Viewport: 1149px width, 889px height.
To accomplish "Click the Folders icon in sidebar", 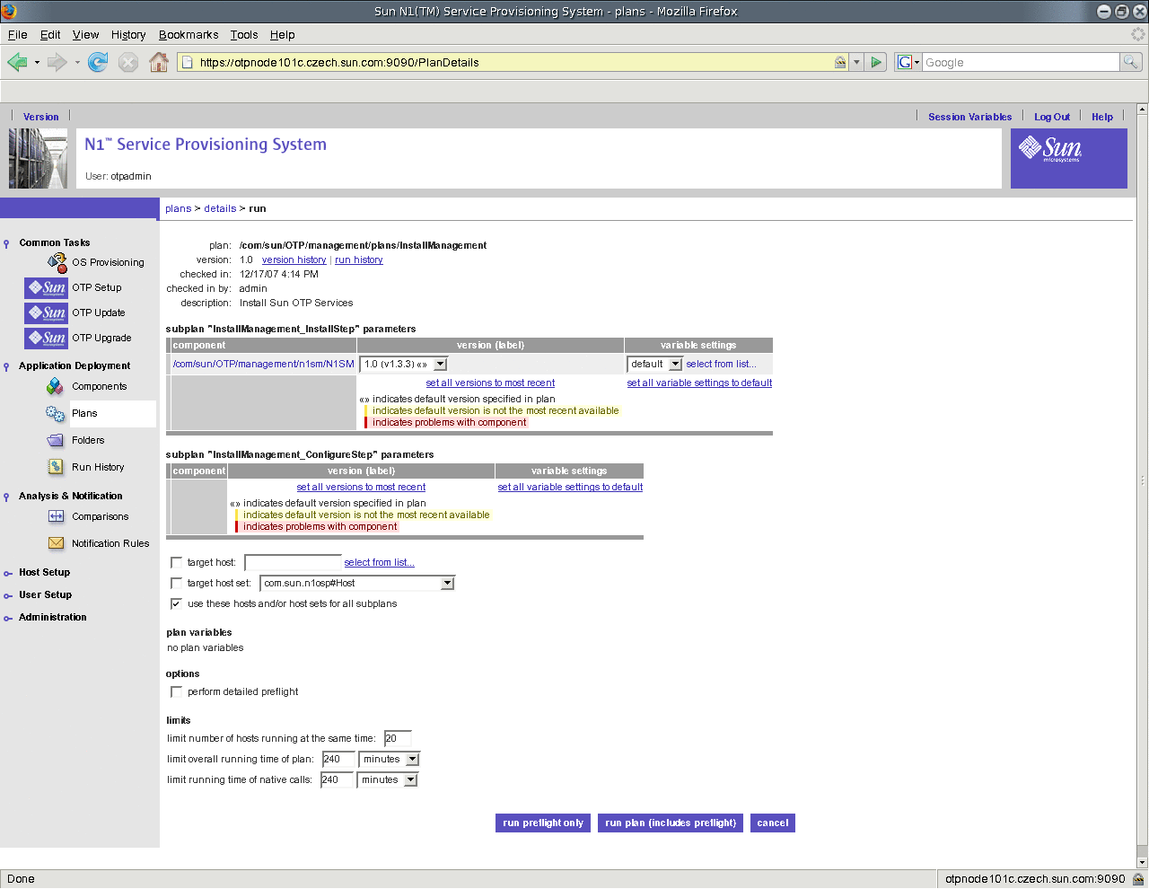I will coord(56,440).
